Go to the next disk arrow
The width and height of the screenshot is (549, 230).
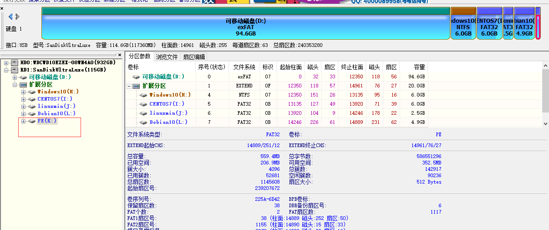18,17
